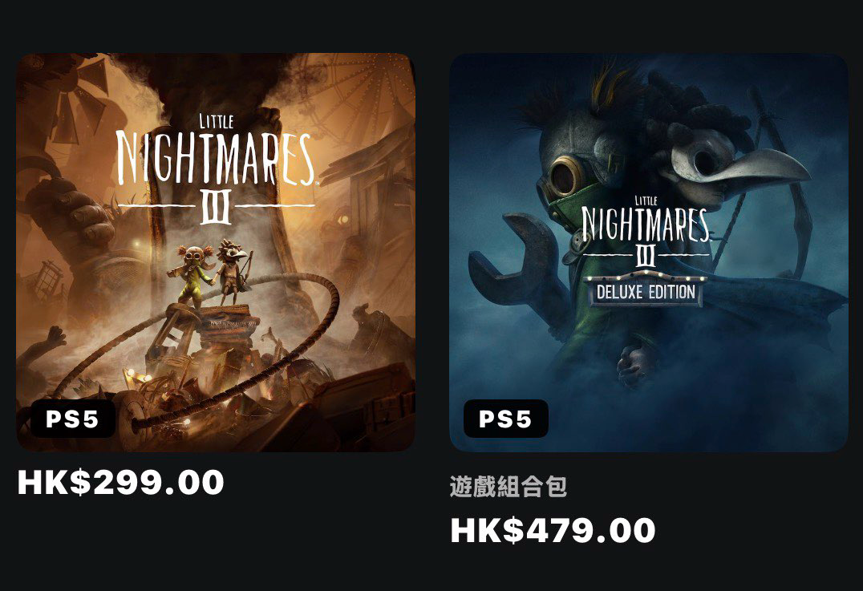
Task: Click the PS5 badge on the Deluxe Edition
Action: pos(506,419)
